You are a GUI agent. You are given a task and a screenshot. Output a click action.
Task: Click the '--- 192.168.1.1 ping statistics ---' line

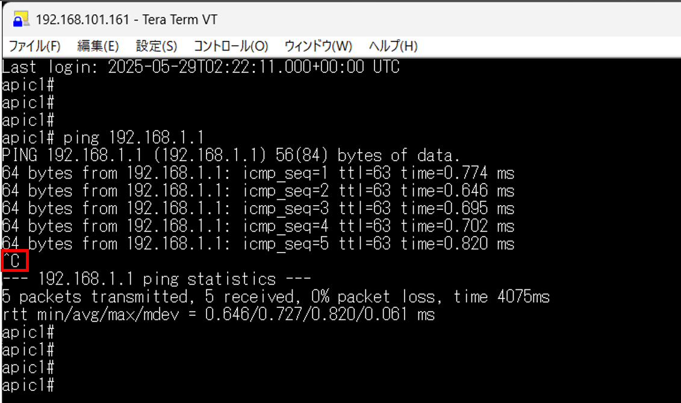(157, 279)
